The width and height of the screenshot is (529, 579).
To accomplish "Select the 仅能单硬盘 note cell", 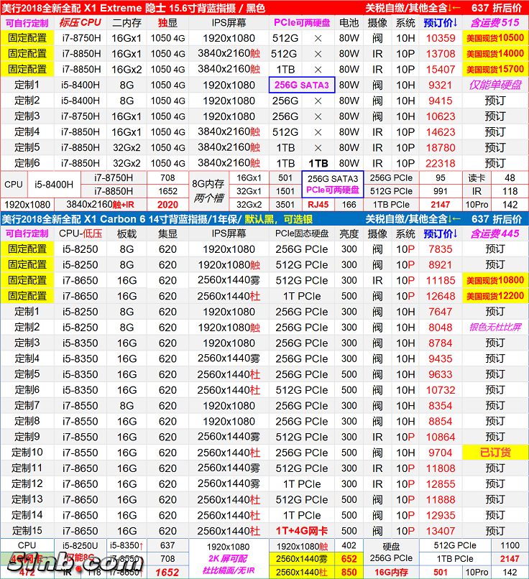I will pos(494,85).
